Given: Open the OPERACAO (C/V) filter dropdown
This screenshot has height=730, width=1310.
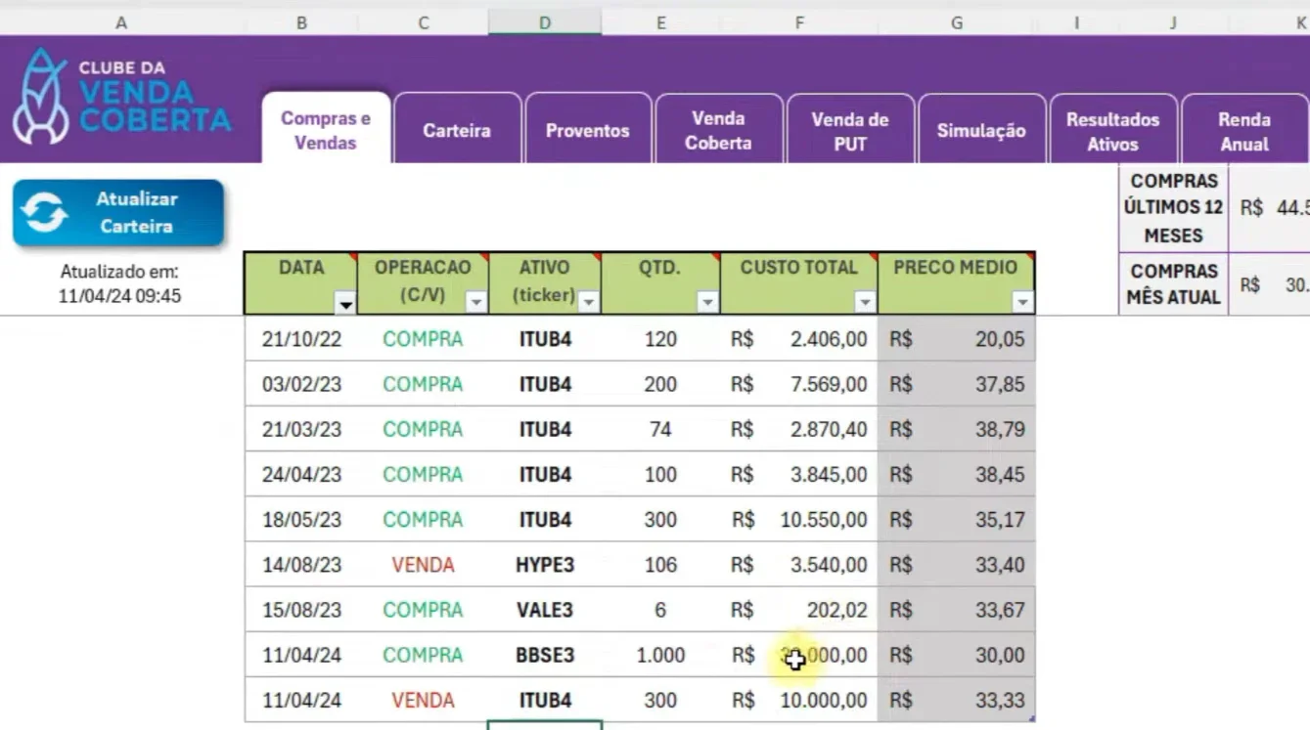Looking at the screenshot, I should point(476,303).
